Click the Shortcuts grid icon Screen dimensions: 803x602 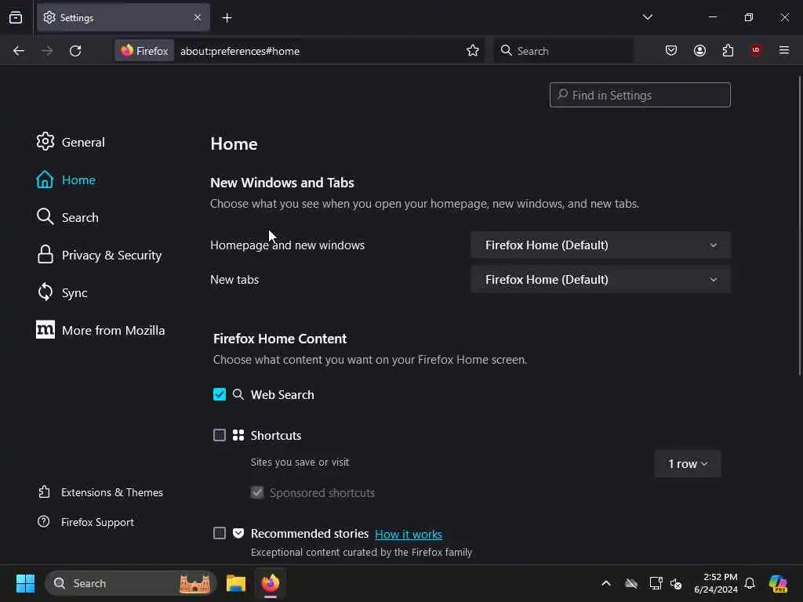(x=238, y=435)
